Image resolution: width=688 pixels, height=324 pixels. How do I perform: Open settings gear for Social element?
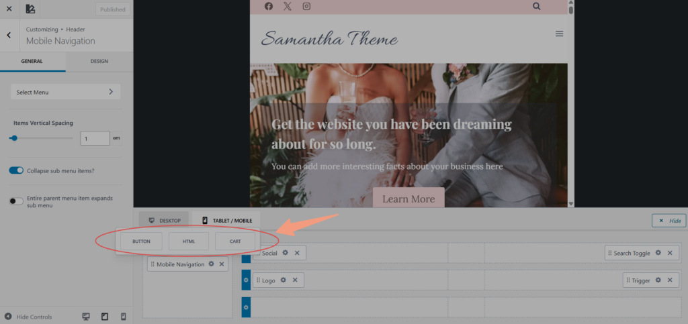tap(286, 253)
